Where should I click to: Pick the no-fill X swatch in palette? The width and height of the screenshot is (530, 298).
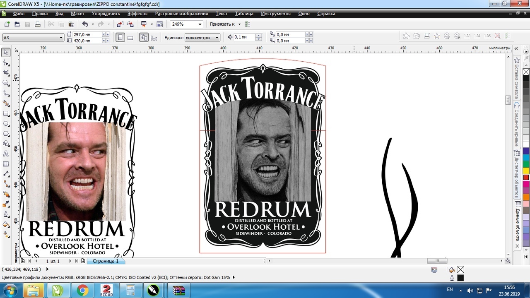click(x=526, y=72)
